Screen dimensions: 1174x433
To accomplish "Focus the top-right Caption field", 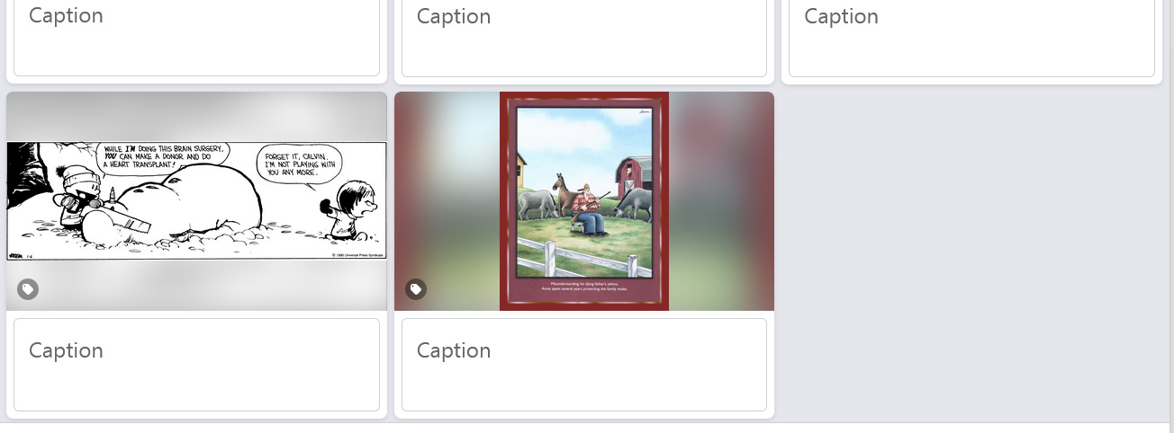I will 971,38.
